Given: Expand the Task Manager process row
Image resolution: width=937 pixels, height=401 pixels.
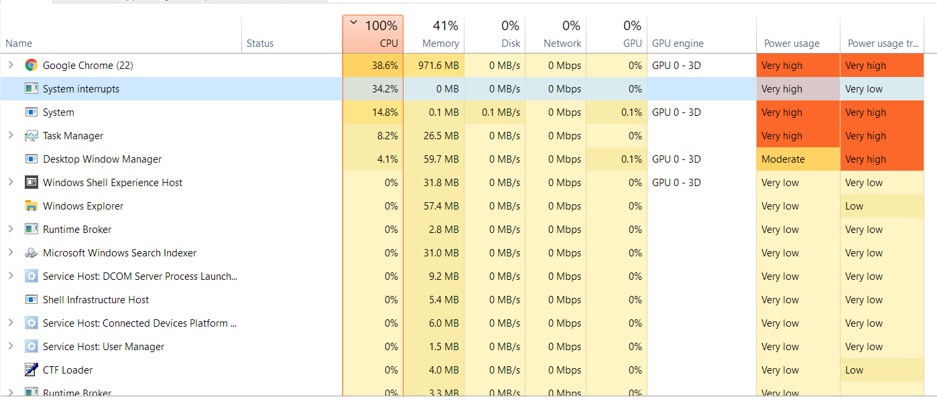Looking at the screenshot, I should tap(10, 136).
